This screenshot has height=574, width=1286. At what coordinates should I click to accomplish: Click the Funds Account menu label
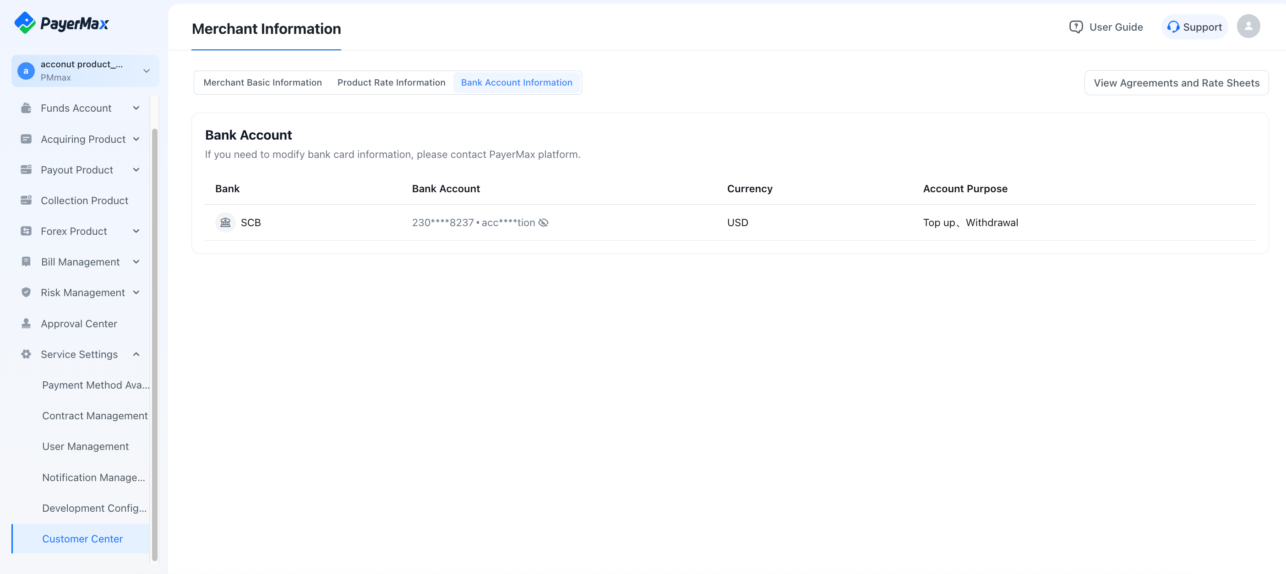76,108
